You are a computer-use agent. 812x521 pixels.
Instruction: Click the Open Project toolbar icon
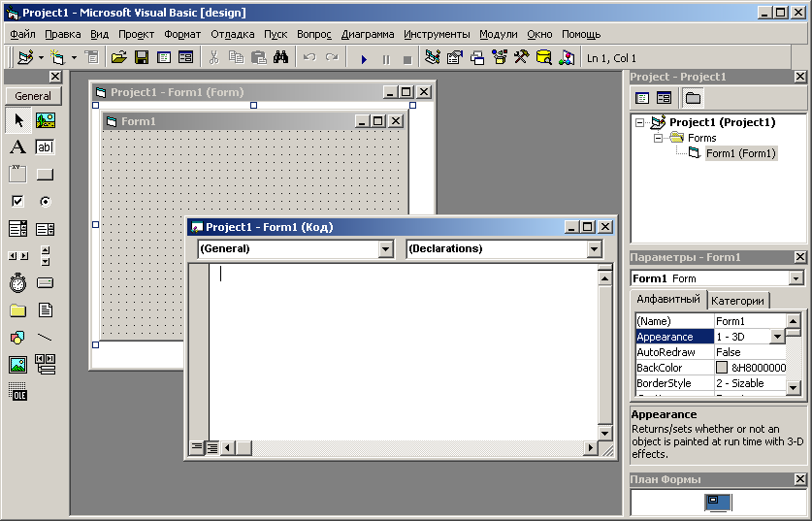pyautogui.click(x=118, y=57)
